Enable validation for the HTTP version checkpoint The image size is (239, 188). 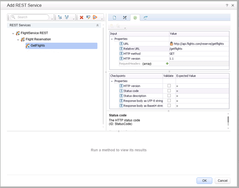(169, 86)
